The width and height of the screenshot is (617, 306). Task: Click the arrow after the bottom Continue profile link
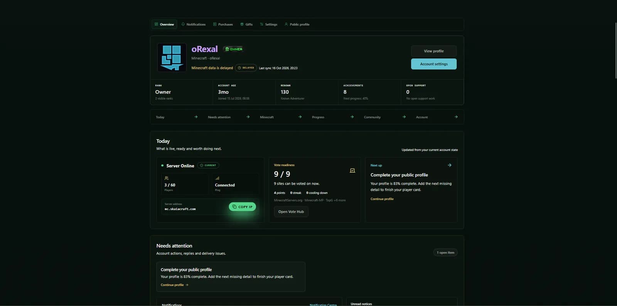point(187,285)
